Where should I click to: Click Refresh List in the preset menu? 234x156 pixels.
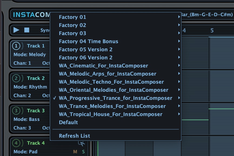click(x=74, y=136)
